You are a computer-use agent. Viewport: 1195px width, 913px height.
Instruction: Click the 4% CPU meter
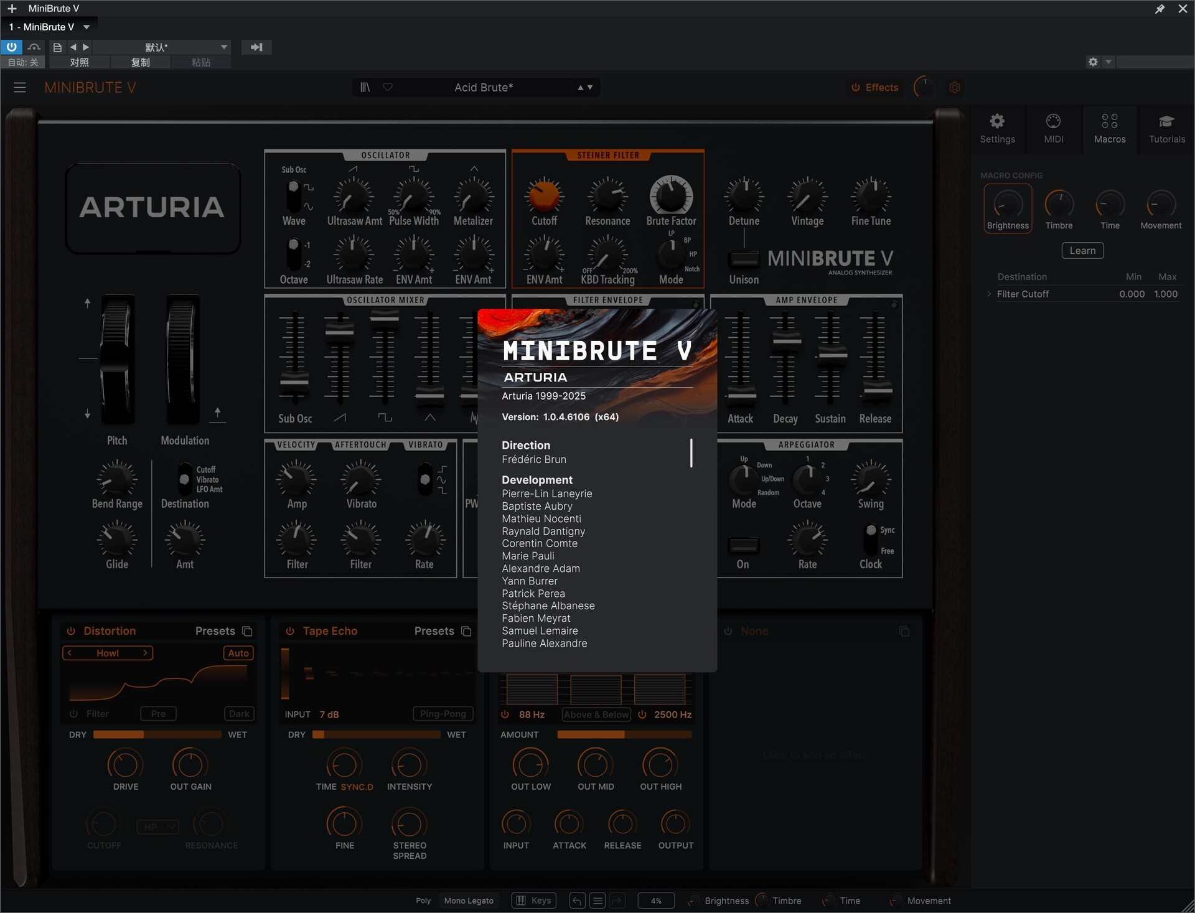pyautogui.click(x=656, y=901)
